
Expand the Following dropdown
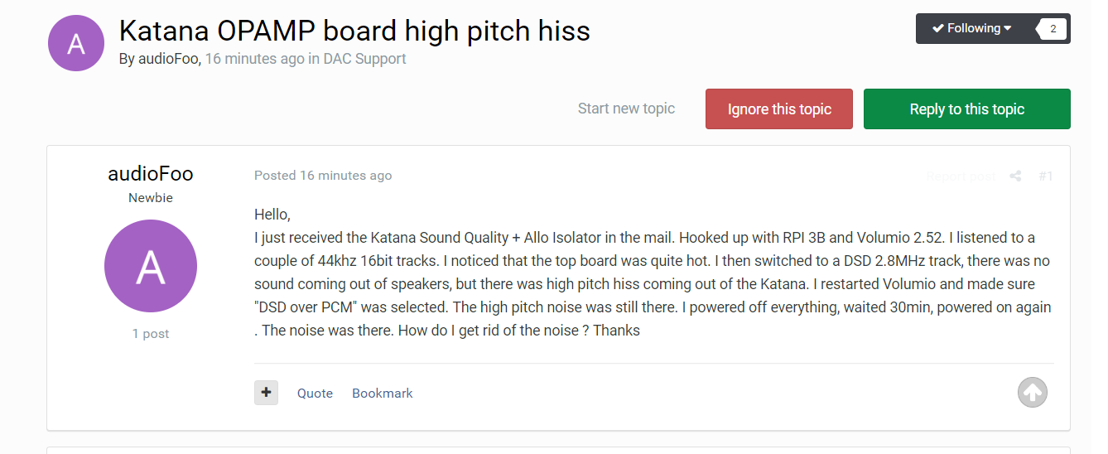point(971,28)
